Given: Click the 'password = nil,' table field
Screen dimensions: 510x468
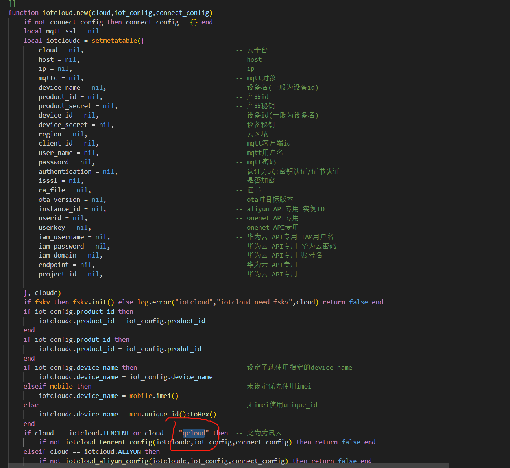Looking at the screenshot, I should point(67,162).
